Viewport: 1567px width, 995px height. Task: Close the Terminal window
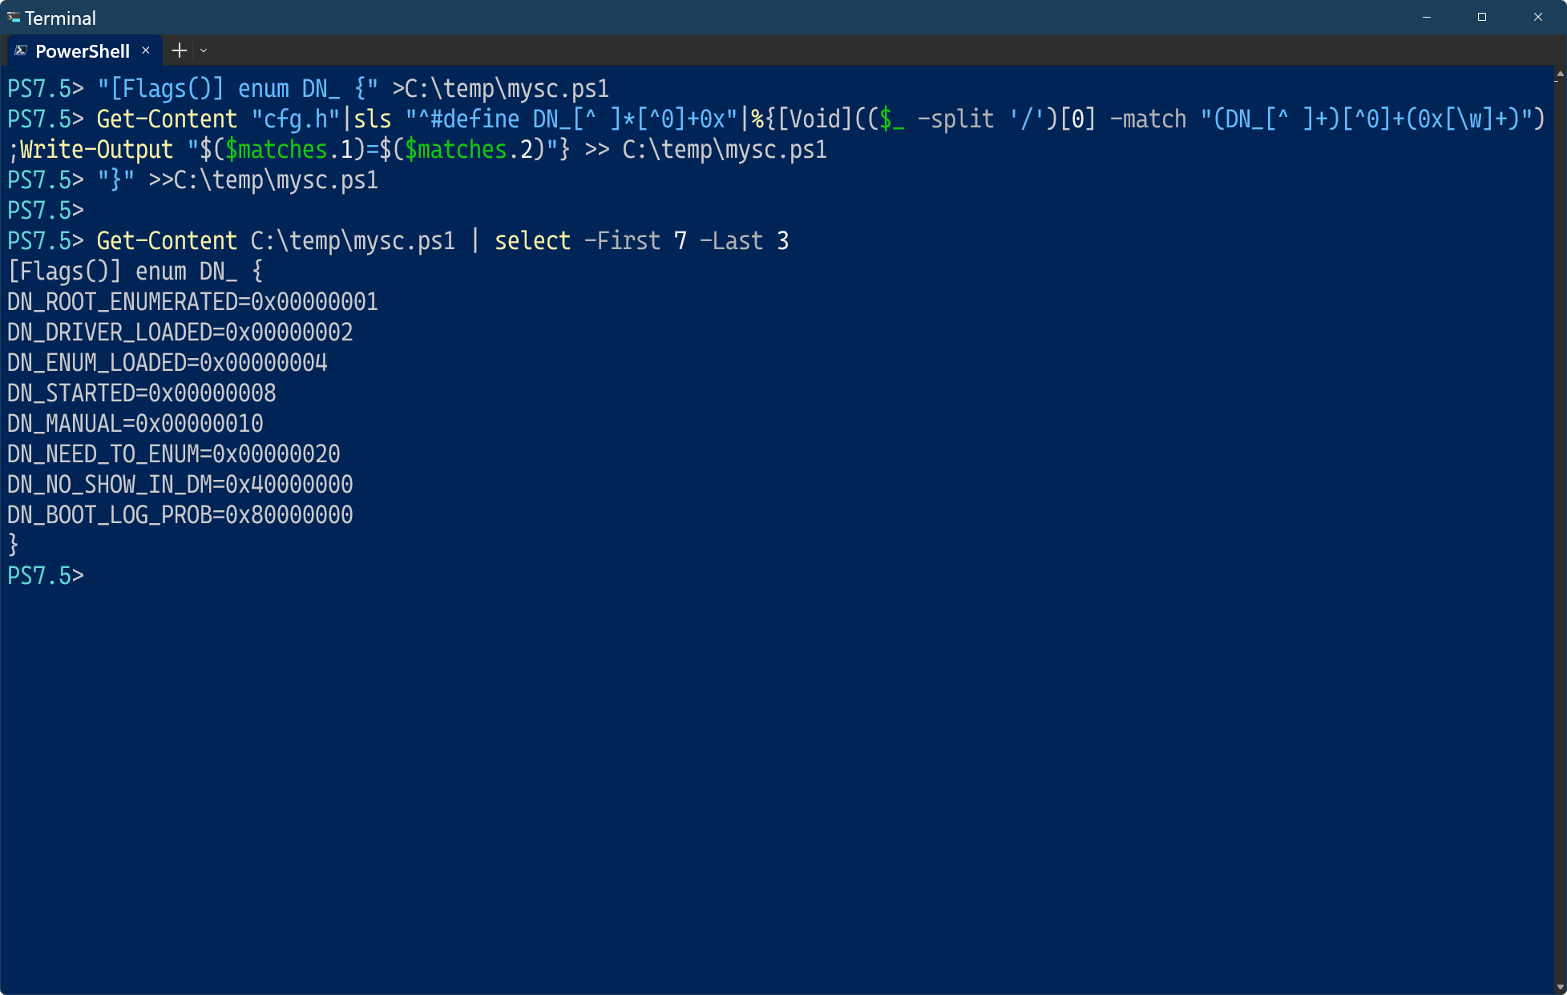(x=1537, y=17)
